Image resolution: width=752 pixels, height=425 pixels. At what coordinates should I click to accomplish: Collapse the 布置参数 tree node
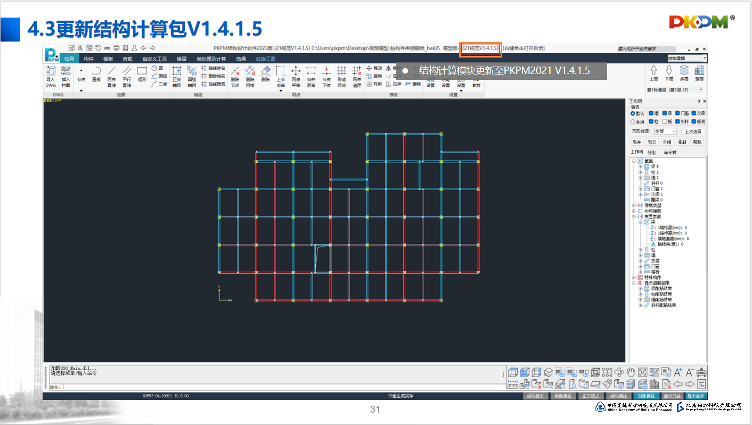click(634, 217)
